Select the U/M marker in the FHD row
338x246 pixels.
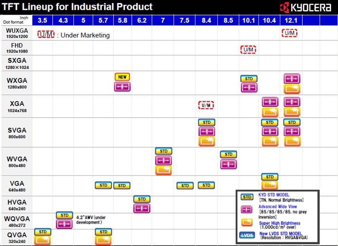(248, 49)
